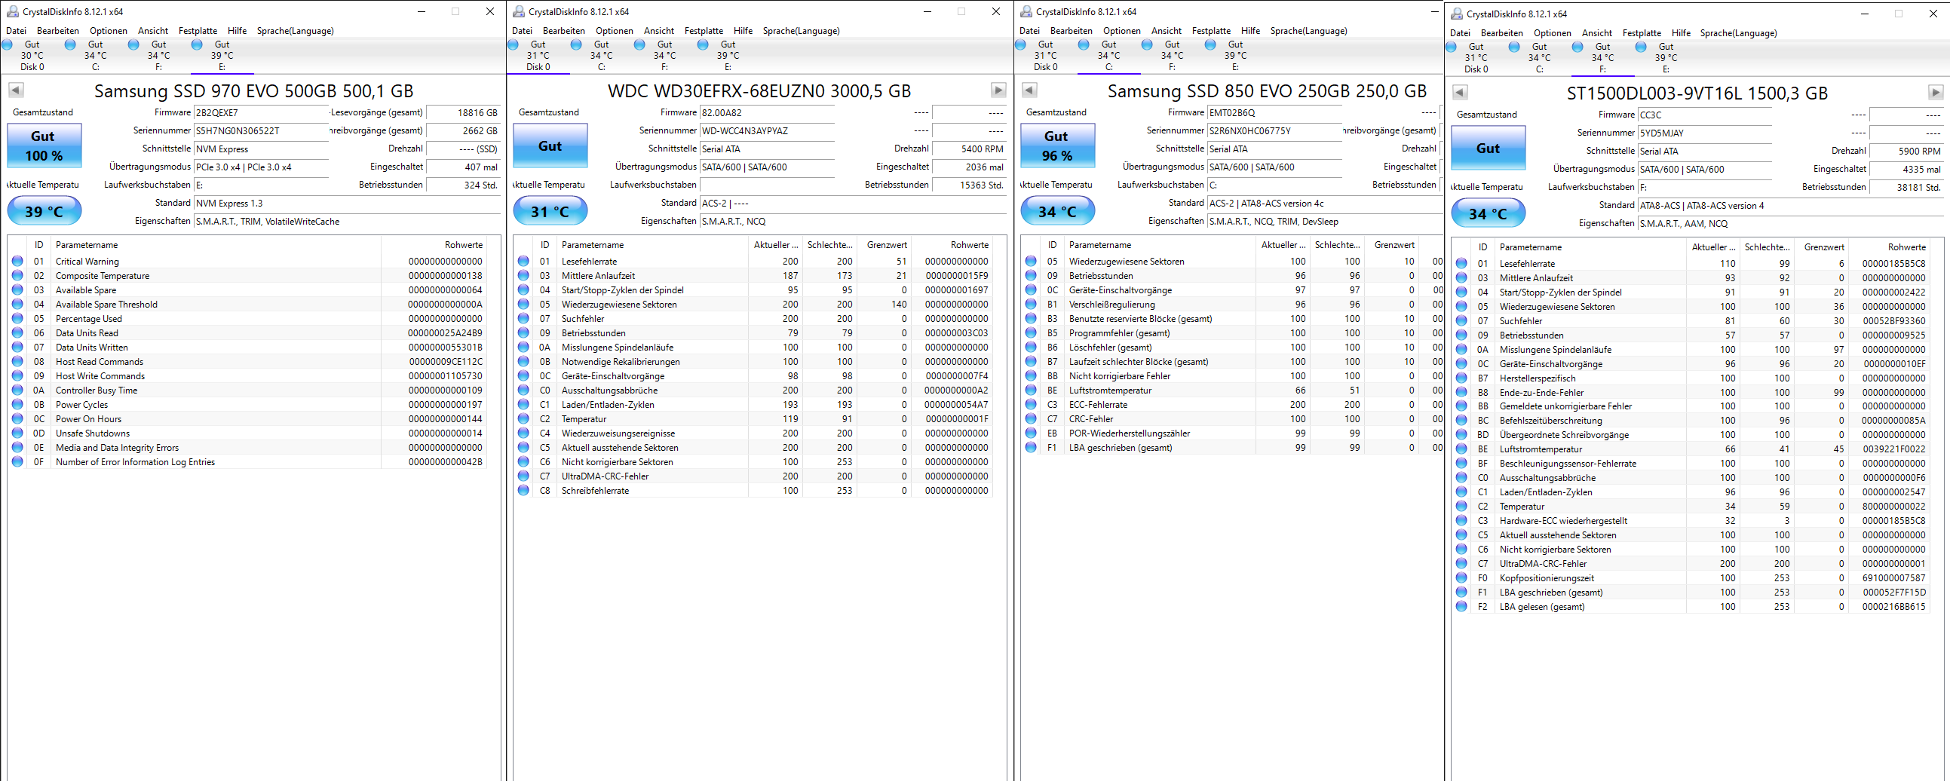Click Gut 96 % health button in 850 EVO window

tap(1056, 145)
